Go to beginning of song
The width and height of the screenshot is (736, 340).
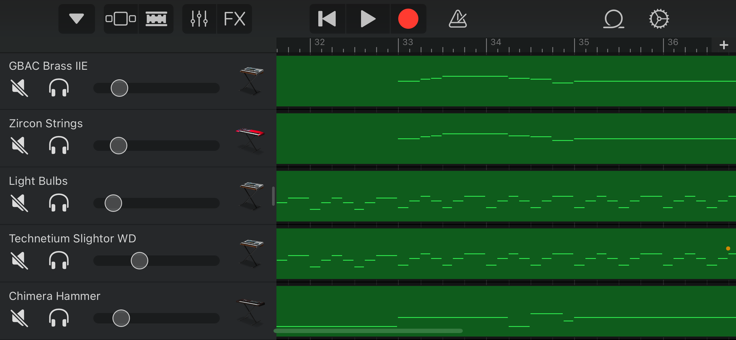click(327, 19)
